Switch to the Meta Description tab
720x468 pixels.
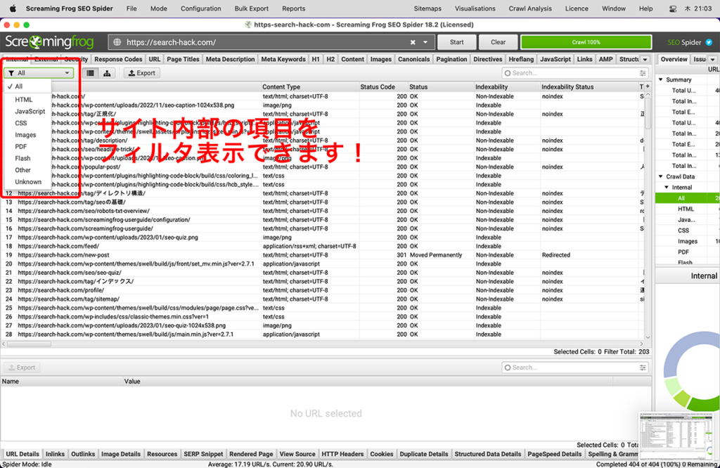[x=230, y=59]
